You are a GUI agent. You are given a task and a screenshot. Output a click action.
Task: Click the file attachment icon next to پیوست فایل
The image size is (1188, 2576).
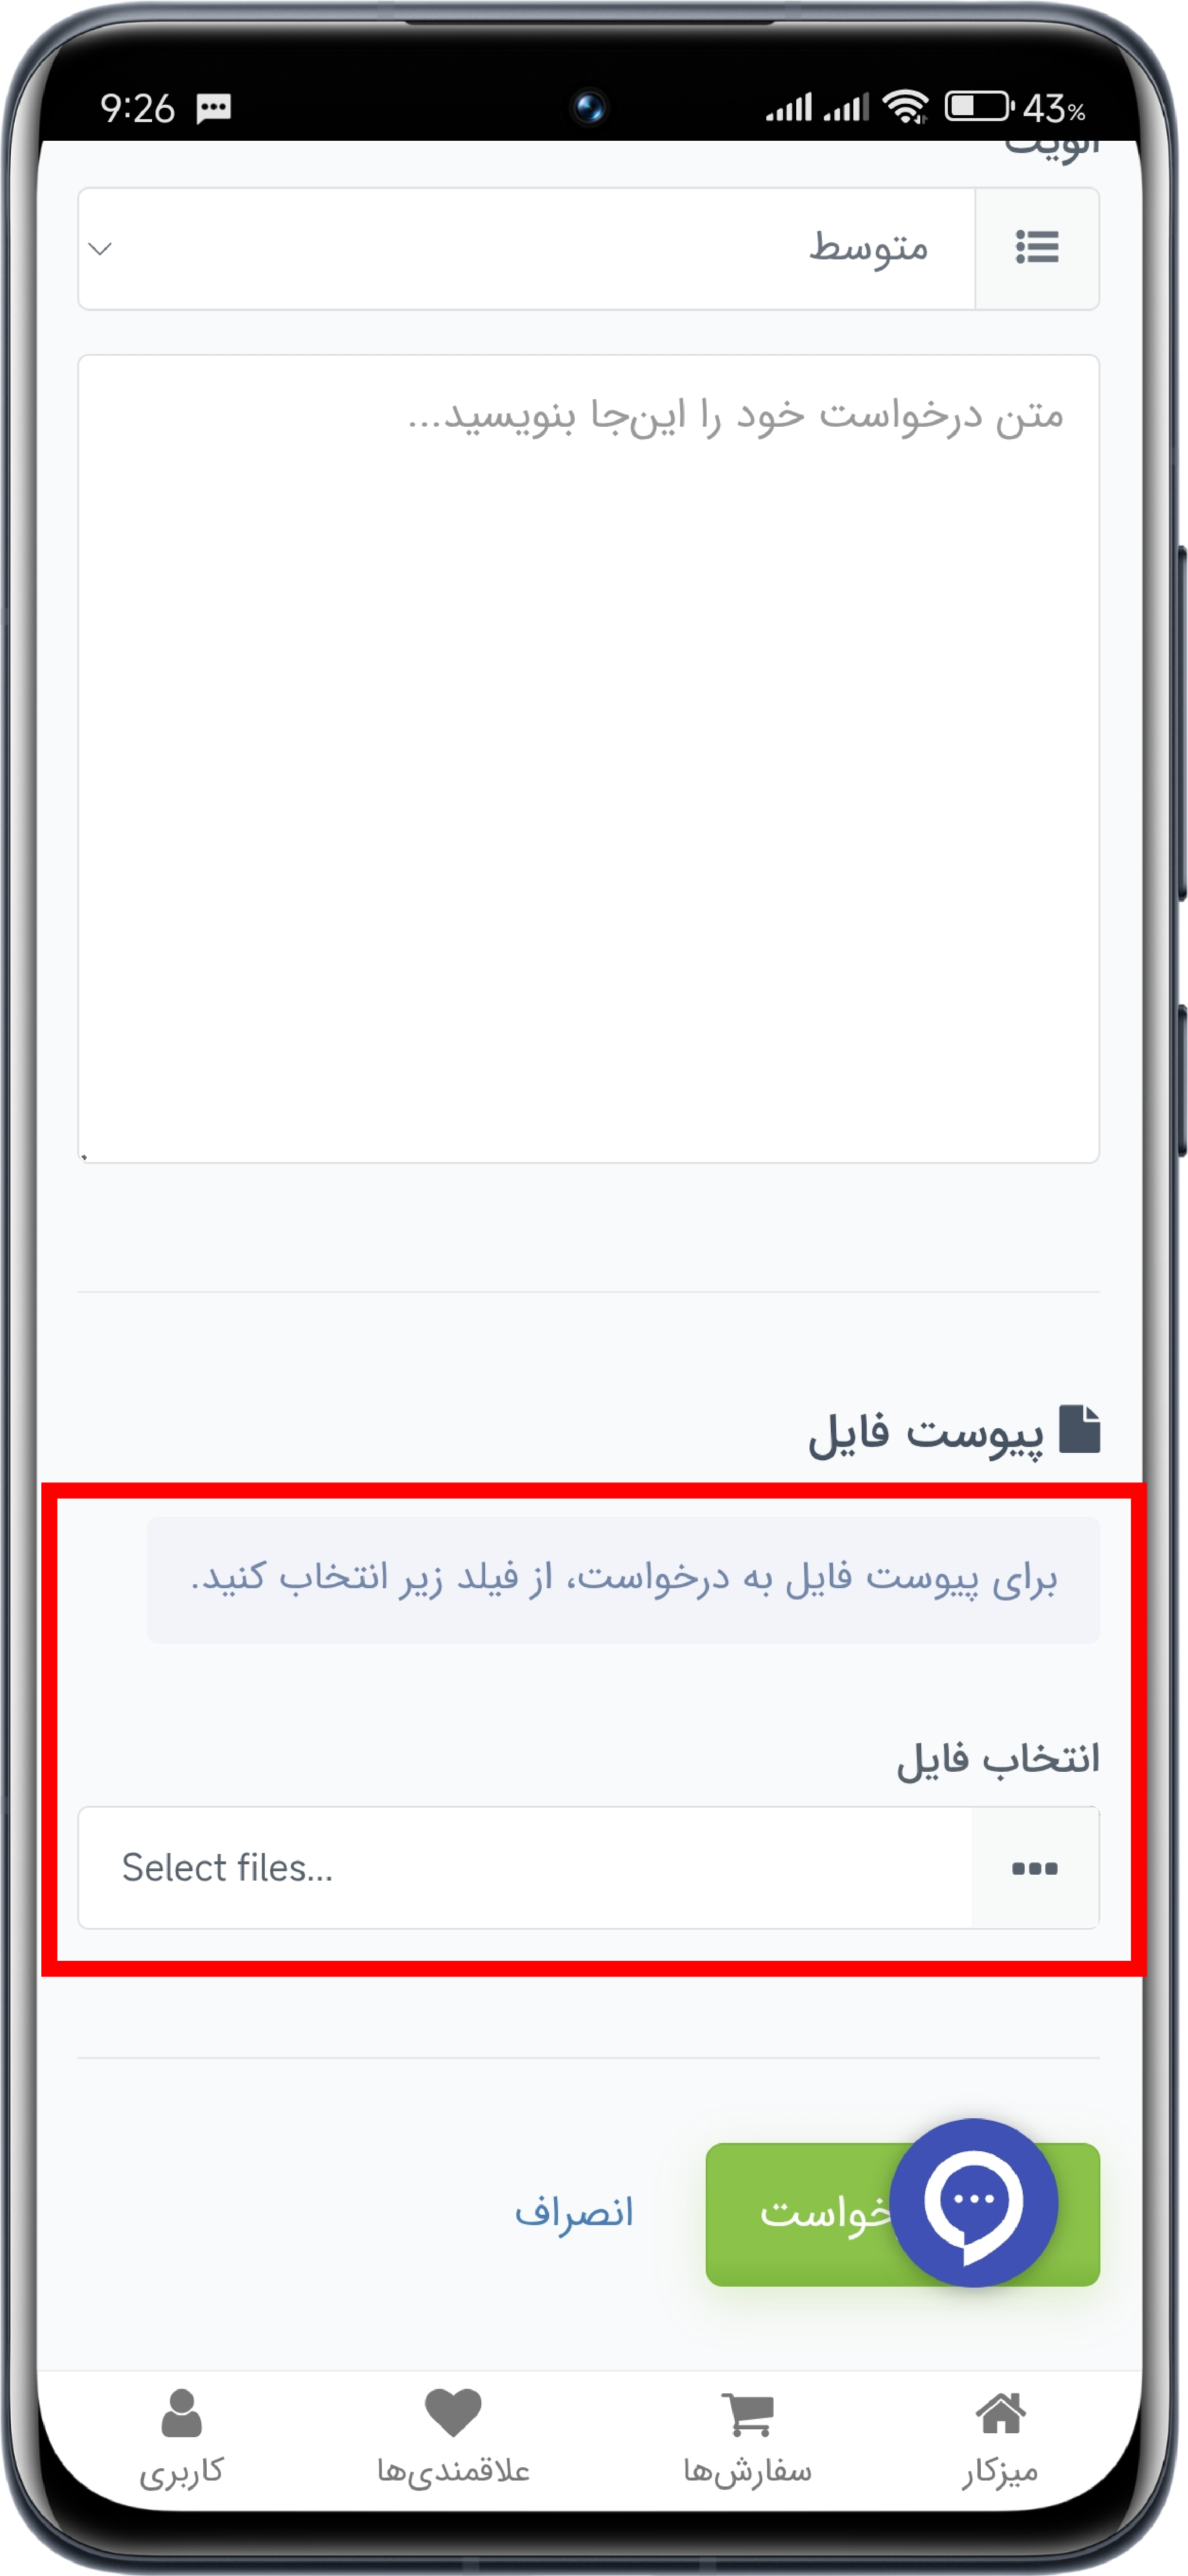pyautogui.click(x=1079, y=1429)
